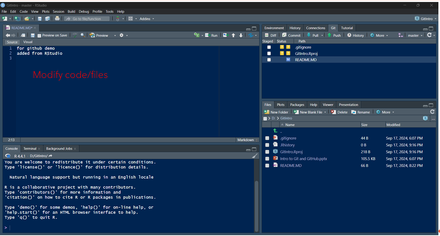This screenshot has width=440, height=236.
Task: Click the Run button
Action: pyautogui.click(x=211, y=35)
